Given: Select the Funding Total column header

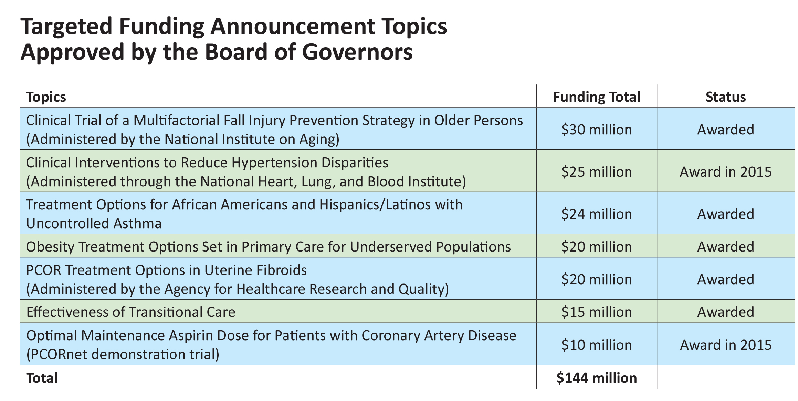Looking at the screenshot, I should click(596, 97).
